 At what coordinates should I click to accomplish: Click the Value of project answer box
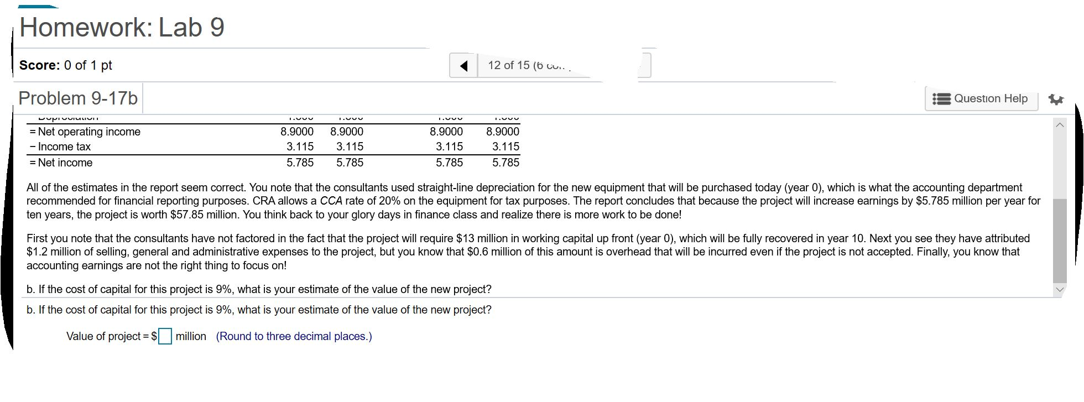click(164, 336)
